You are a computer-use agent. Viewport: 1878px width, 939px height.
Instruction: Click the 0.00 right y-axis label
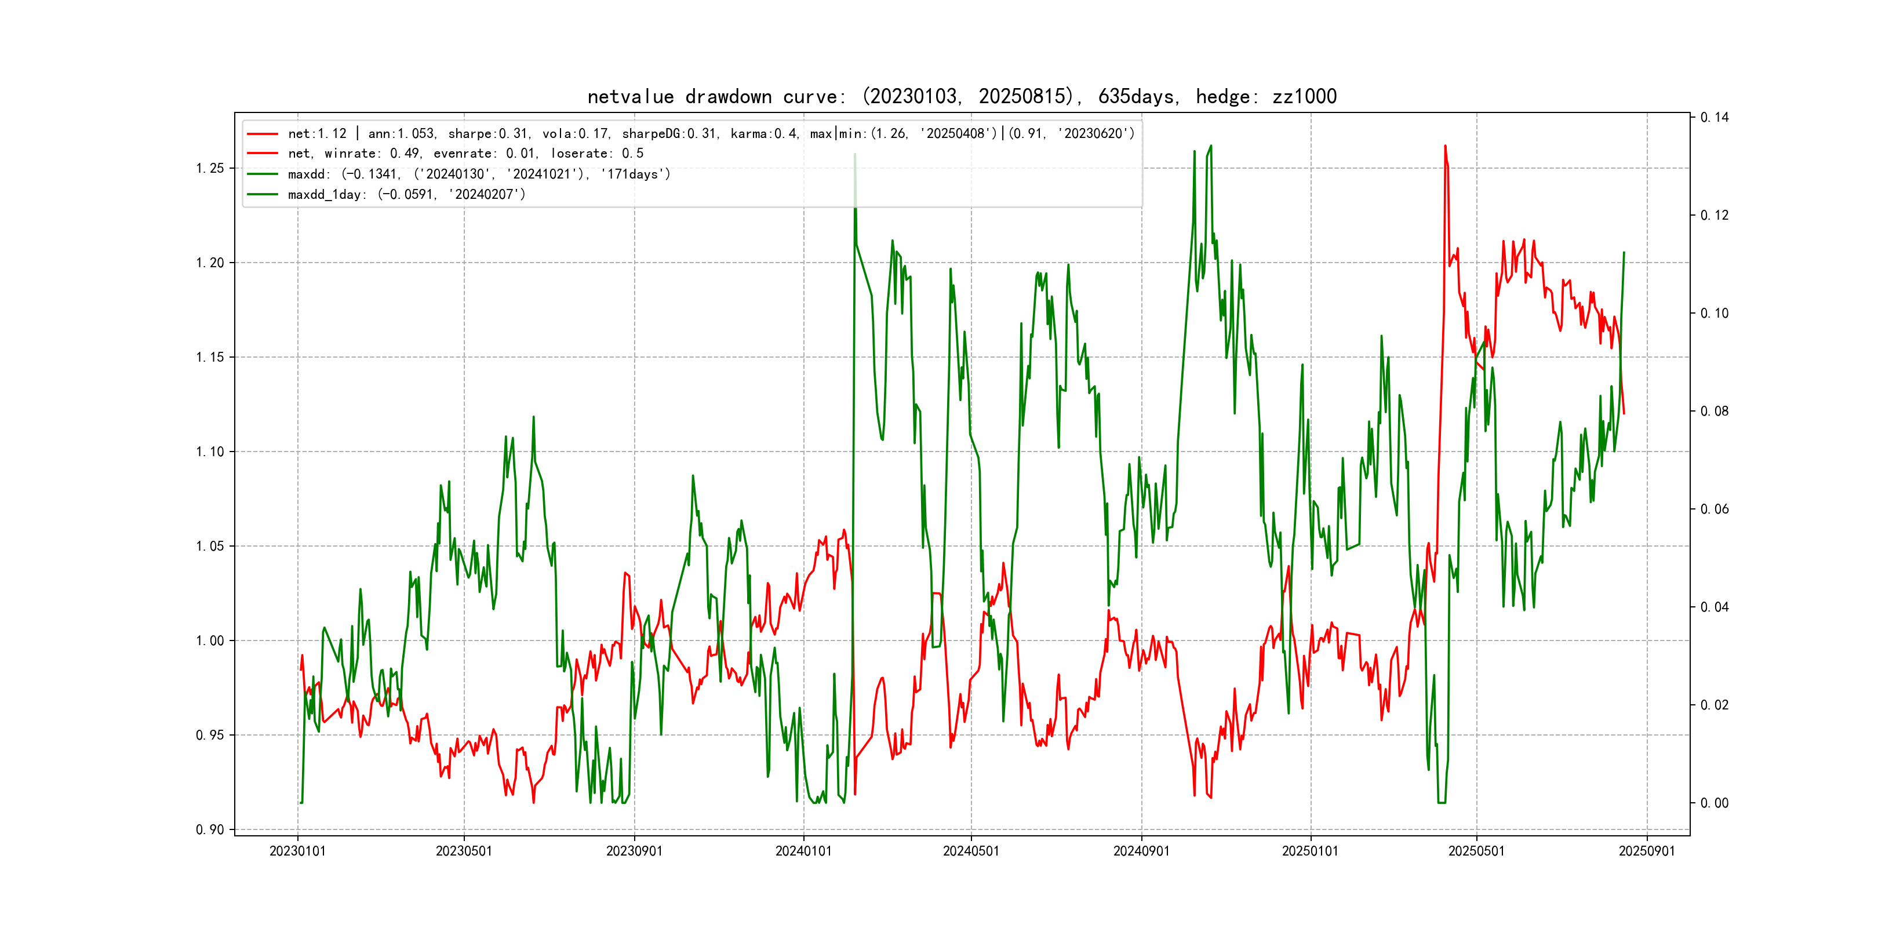tap(1714, 803)
